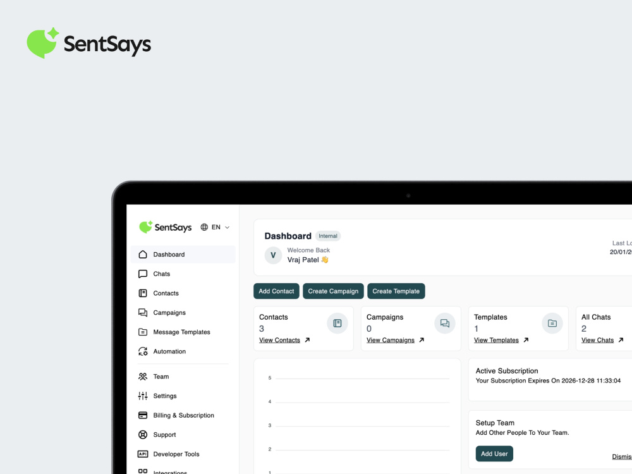The image size is (632, 474).
Task: Open Billing & Subscription page
Action: [x=183, y=415]
